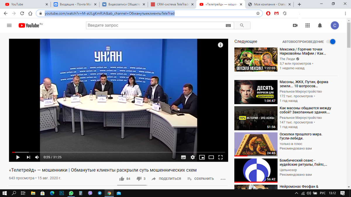This screenshot has width=351, height=197.
Task: Switch to the Входящие - Почта Mail tab
Action: click(x=75, y=4)
